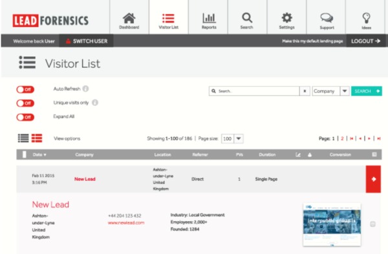
Task: Click the red arrow button on New Lead row
Action: pos(373,179)
